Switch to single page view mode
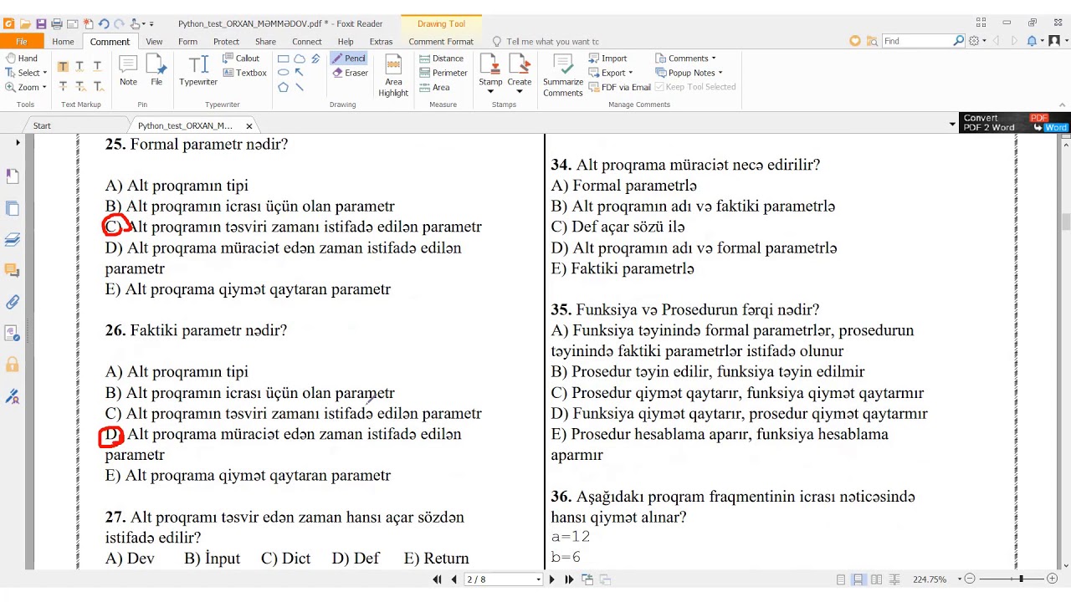This screenshot has width=1071, height=602. point(841,579)
